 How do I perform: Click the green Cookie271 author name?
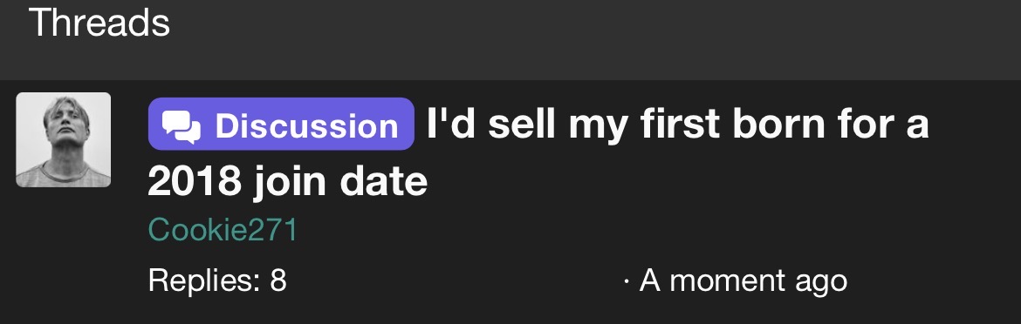[x=223, y=229]
